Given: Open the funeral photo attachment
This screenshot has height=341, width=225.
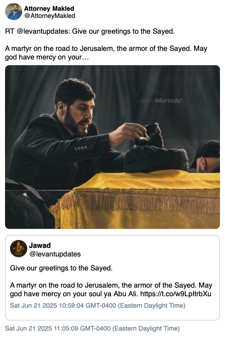Looking at the screenshot, I should (x=112, y=147).
